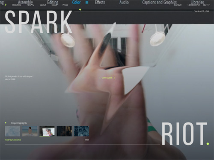Open the Color workspace hamburger menu
The image size is (214, 160).
87,3
